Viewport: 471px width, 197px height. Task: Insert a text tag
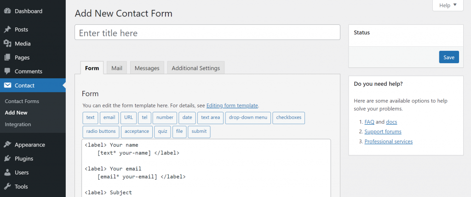(x=91, y=118)
